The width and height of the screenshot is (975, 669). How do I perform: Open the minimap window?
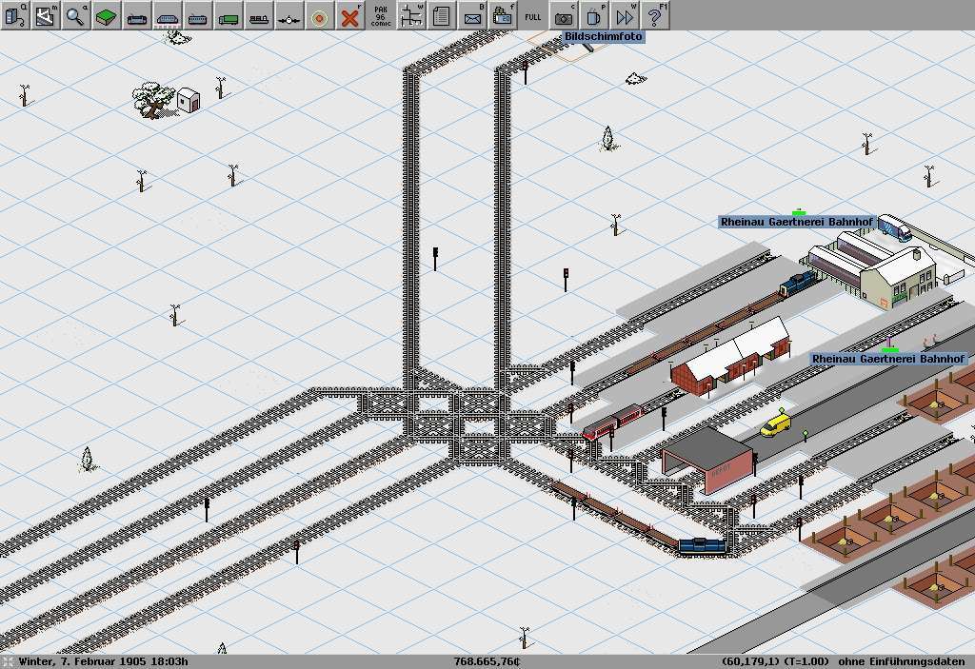pyautogui.click(x=46, y=15)
